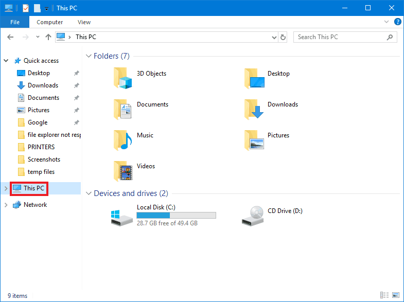Viewport: 404px width, 302px height.
Task: Click the pin icon beside Desktop
Action: [x=77, y=73]
